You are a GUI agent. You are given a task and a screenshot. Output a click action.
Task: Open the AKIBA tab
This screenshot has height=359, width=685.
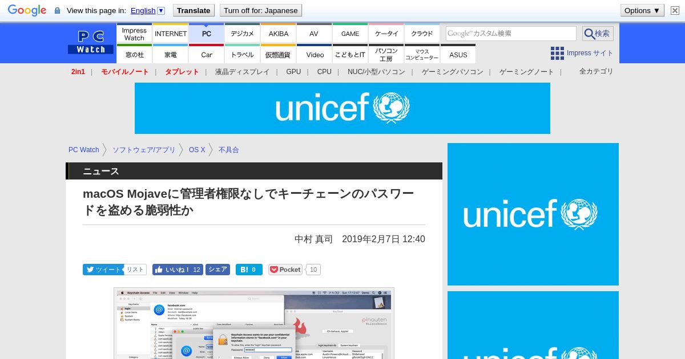coord(279,34)
